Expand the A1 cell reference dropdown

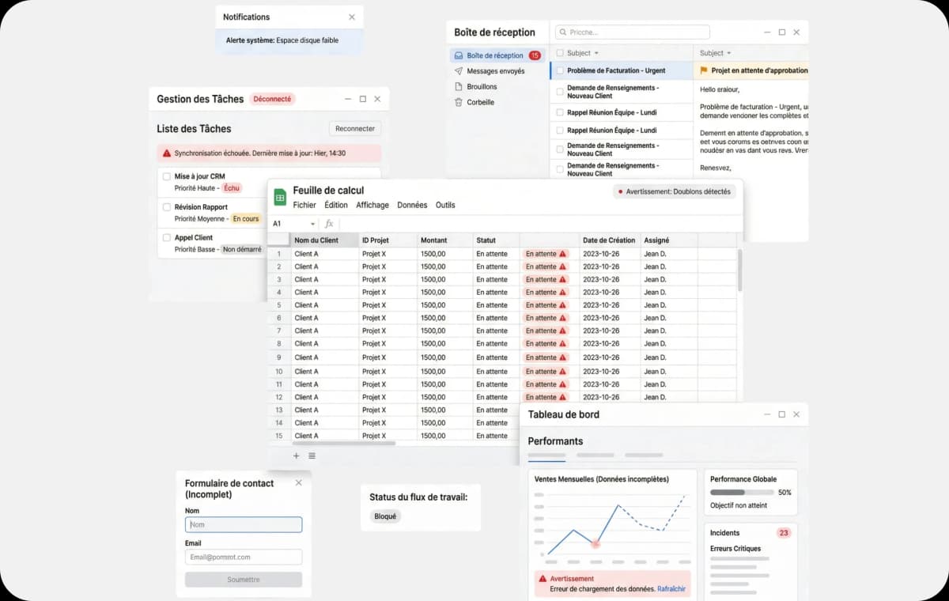coord(312,224)
